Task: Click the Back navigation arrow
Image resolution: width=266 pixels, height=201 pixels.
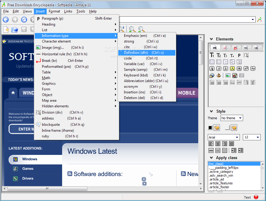Action: tap(6, 20)
